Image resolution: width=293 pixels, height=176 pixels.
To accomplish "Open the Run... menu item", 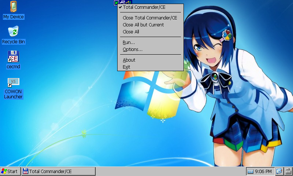I will pos(151,43).
